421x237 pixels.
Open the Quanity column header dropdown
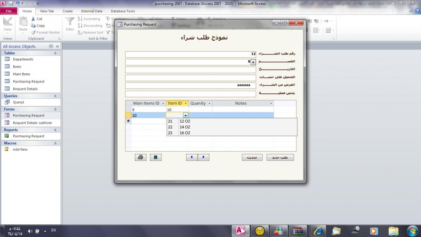point(209,104)
